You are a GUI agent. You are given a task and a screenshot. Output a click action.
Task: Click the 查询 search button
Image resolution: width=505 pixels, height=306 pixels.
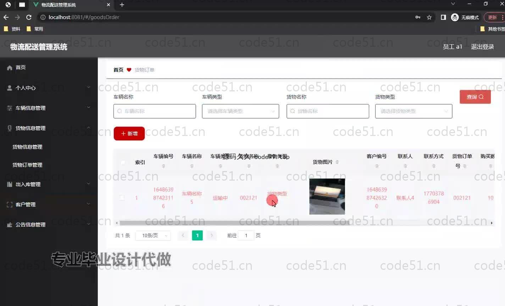tap(475, 97)
